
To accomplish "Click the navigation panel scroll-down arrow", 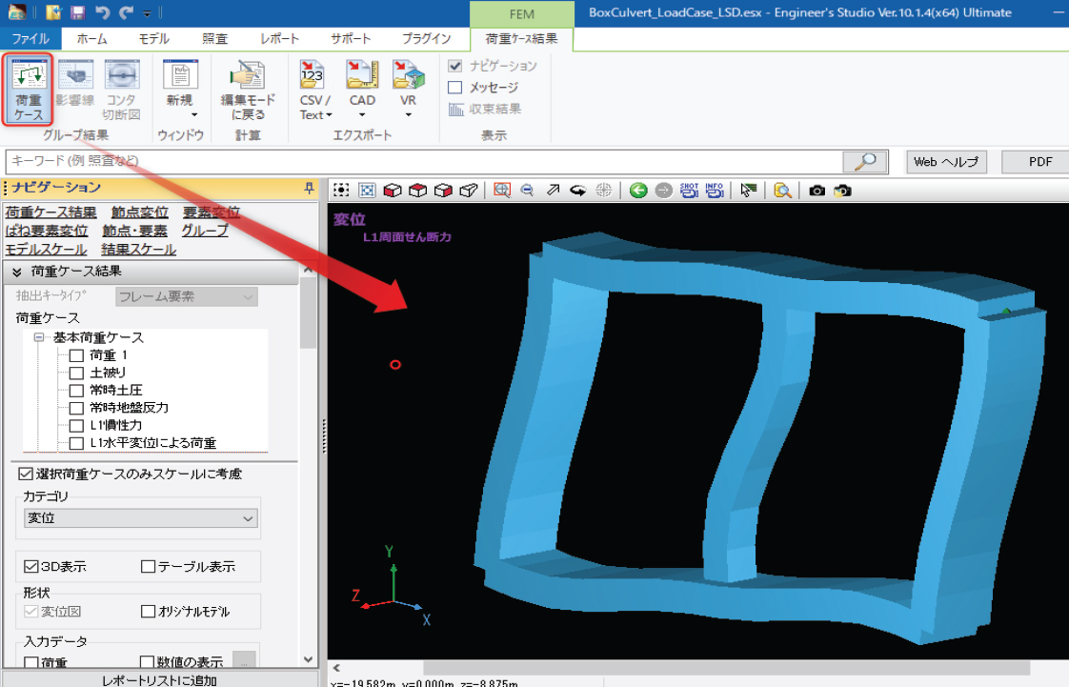I will pos(308,659).
